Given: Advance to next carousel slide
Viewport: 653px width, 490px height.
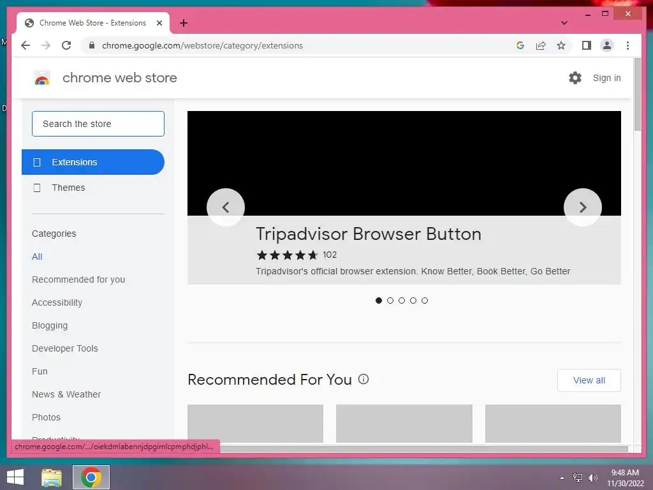Looking at the screenshot, I should 582,207.
